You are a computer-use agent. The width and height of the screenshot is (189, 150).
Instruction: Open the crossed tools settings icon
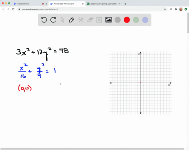(x=81, y=20)
